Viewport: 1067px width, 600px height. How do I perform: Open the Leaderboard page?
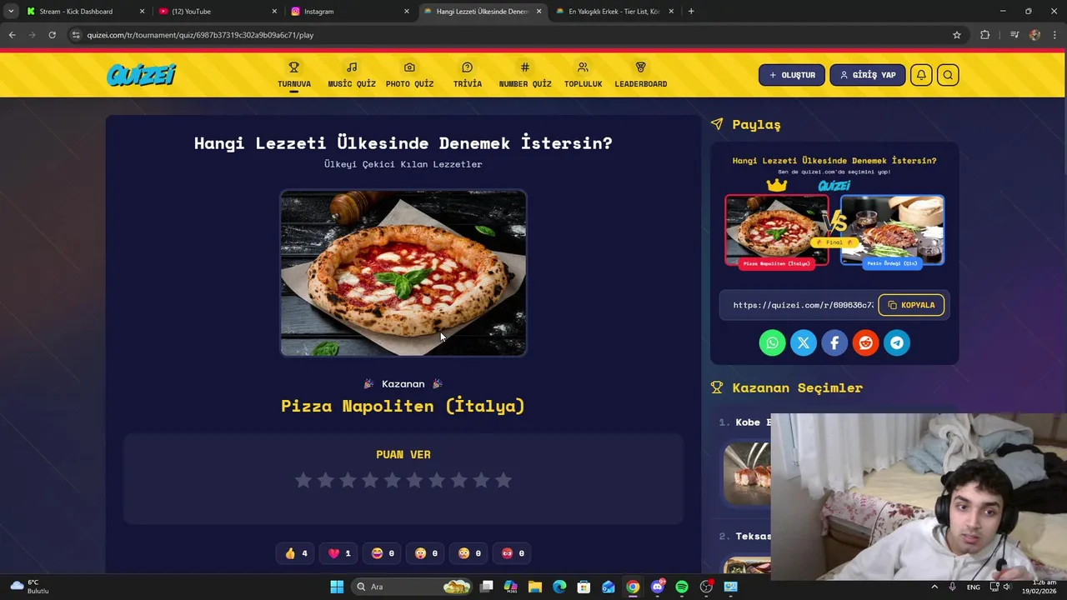(x=640, y=75)
